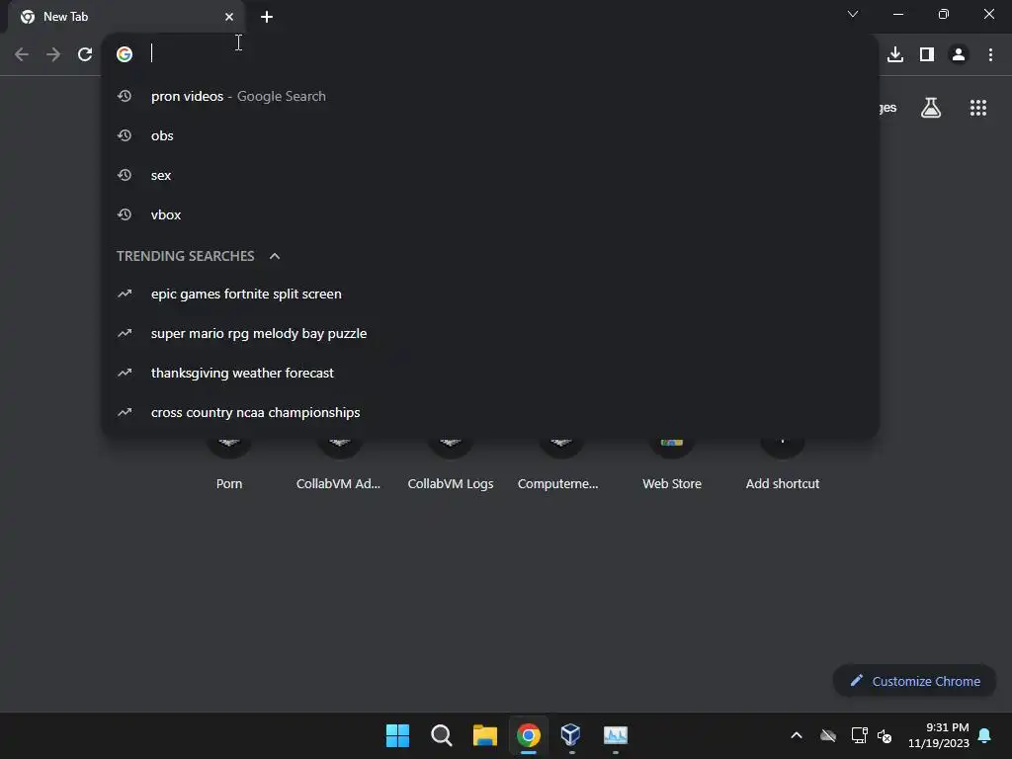Open the clock showing 9:31 PM
Screen dimensions: 1012x759
tap(939, 735)
